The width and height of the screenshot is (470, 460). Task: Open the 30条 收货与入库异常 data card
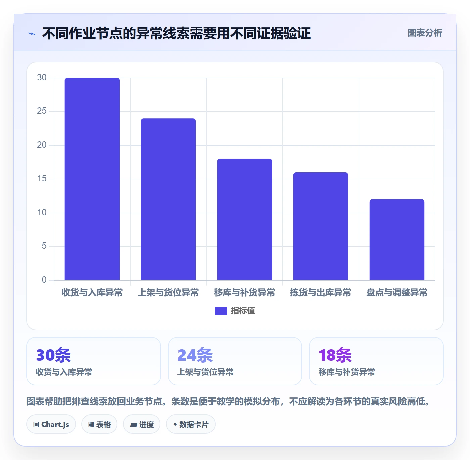point(94,361)
